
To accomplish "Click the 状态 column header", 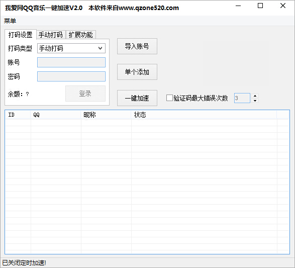I will [x=204, y=115].
